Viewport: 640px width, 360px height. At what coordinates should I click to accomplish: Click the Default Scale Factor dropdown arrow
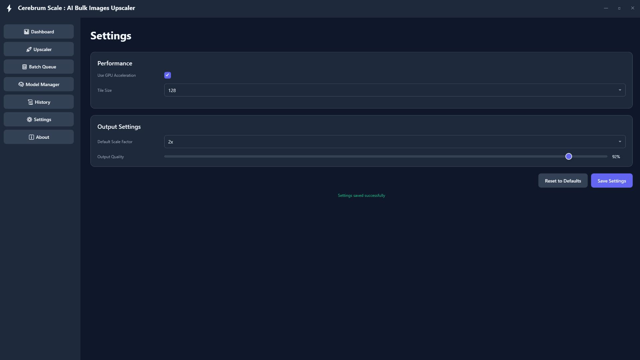[620, 142]
